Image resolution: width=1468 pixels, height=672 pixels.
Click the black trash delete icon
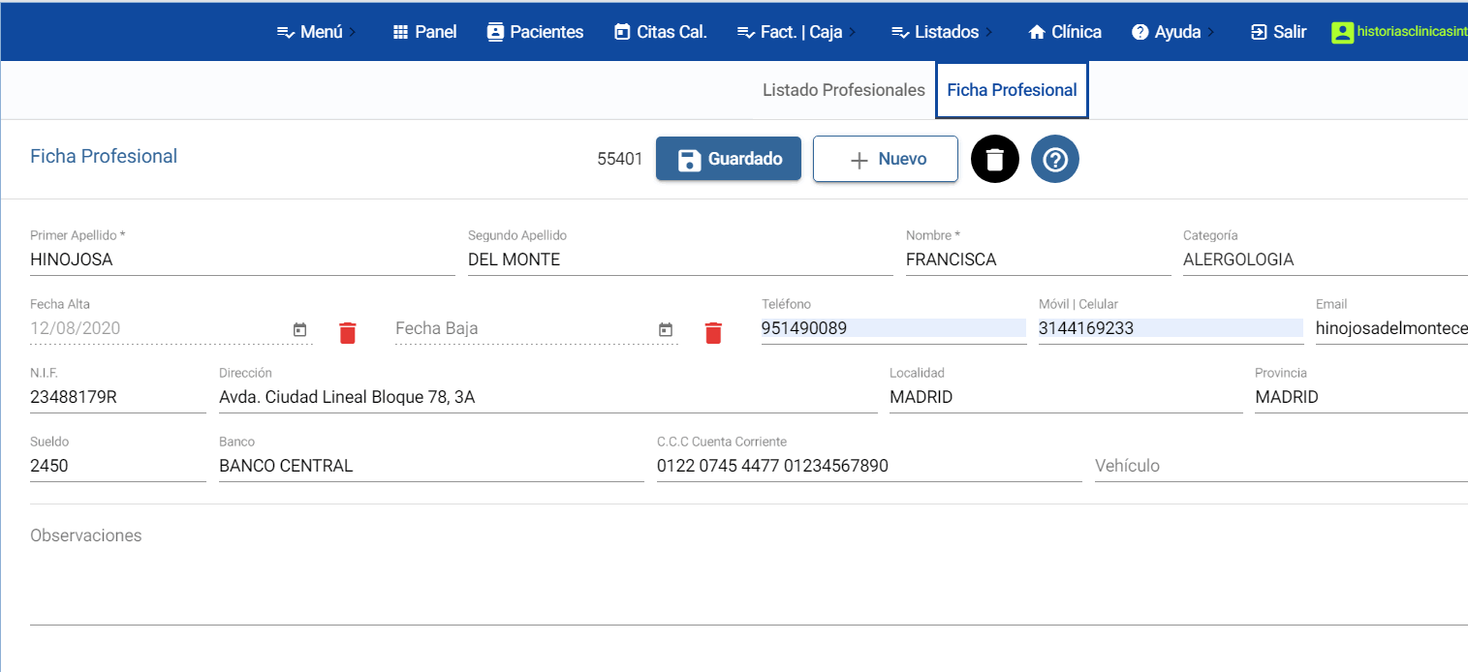(x=995, y=159)
